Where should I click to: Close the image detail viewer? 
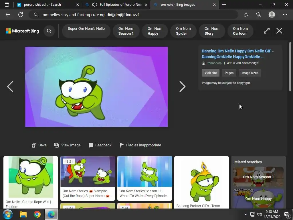[x=279, y=31]
